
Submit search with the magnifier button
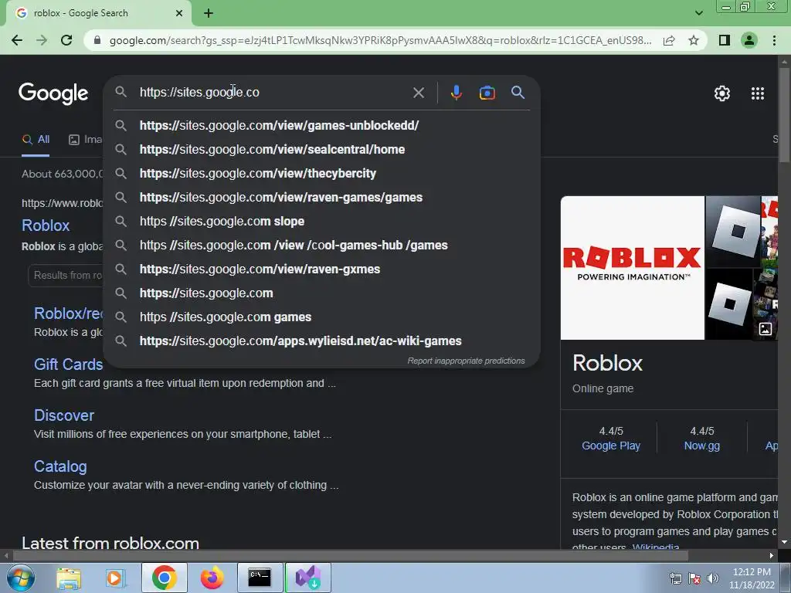(x=518, y=93)
